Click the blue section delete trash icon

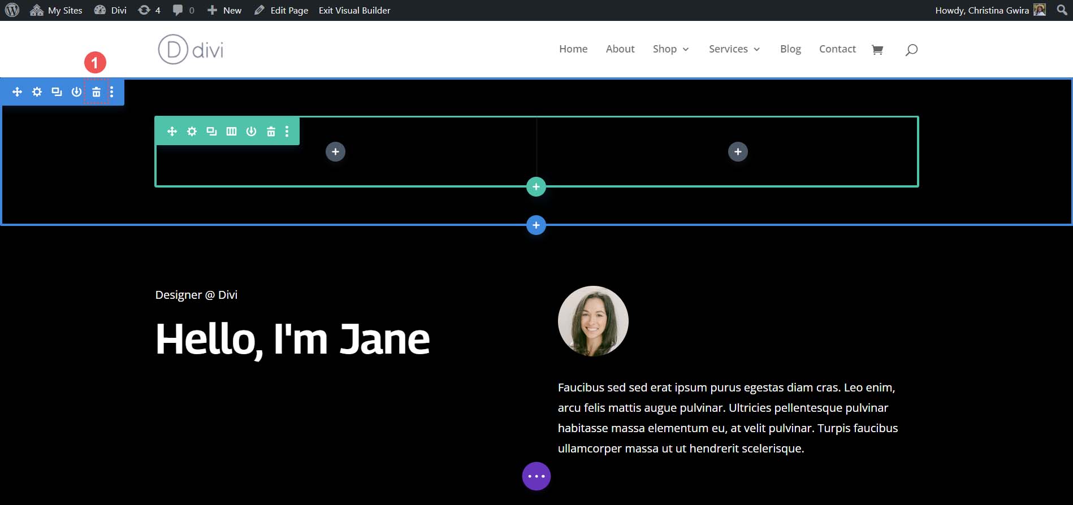click(96, 92)
